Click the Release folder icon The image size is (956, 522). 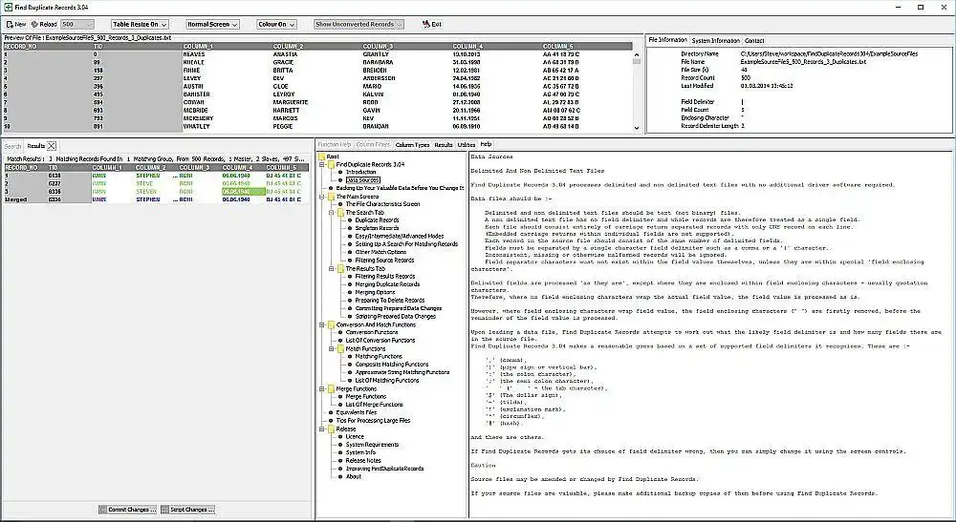(x=331, y=428)
